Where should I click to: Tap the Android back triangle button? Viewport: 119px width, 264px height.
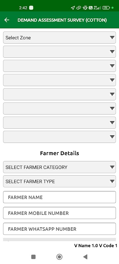[x=85, y=257]
